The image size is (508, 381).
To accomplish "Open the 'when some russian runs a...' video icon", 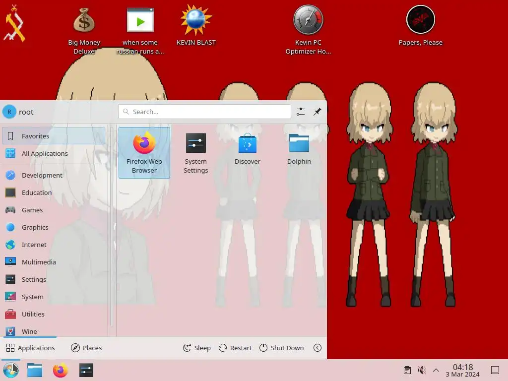I will coord(140,30).
